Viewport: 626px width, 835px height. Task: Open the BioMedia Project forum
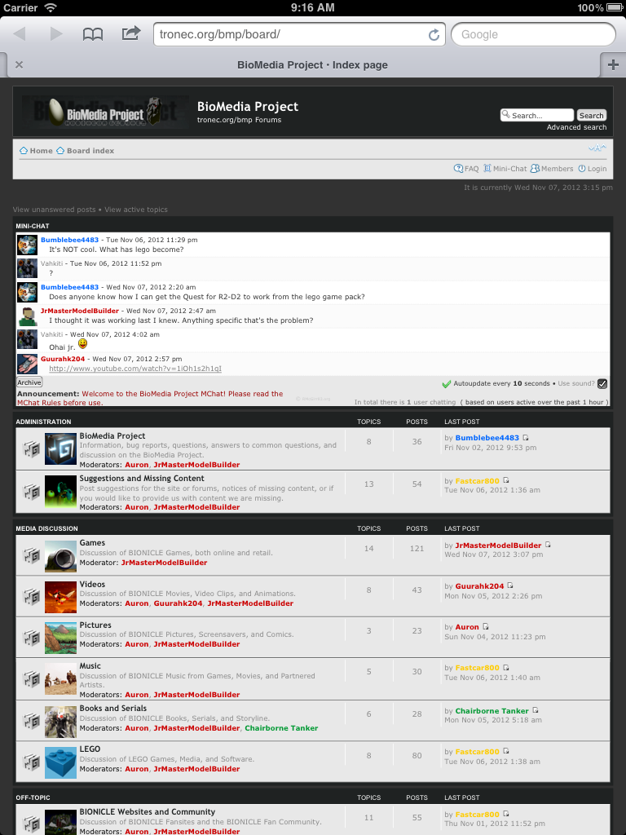[x=112, y=435]
